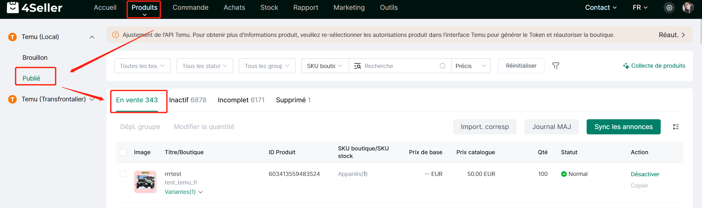702x208 pixels.
Task: Select Publié in the sidebar
Action: pos(31,78)
